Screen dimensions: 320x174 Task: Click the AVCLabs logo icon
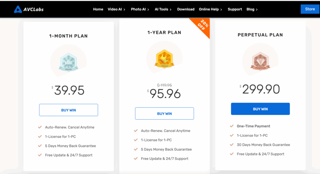click(x=18, y=9)
